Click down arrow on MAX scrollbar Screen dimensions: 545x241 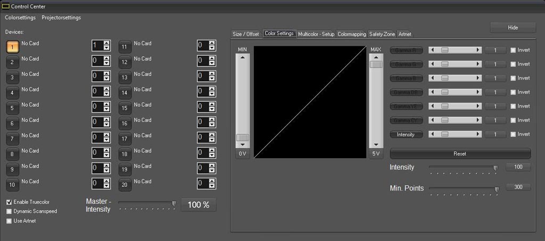point(376,144)
